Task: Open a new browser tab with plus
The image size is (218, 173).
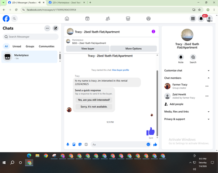Action: [x=90, y=3]
